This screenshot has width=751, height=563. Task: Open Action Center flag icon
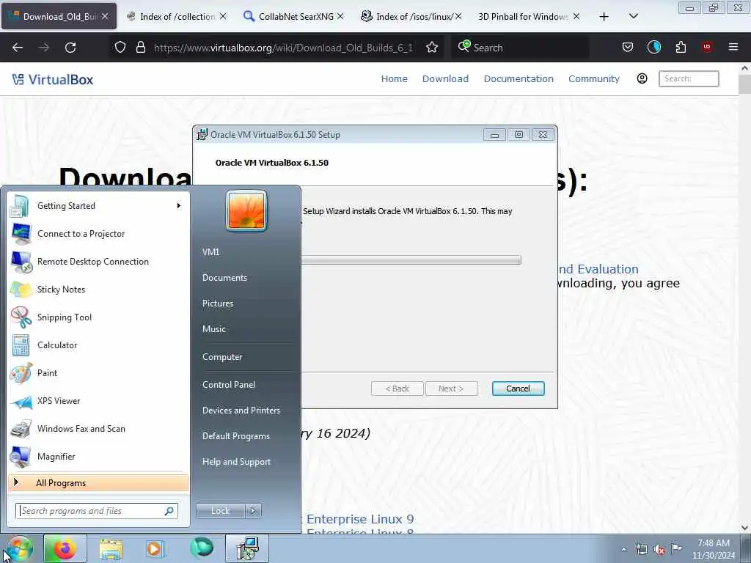pyautogui.click(x=676, y=549)
